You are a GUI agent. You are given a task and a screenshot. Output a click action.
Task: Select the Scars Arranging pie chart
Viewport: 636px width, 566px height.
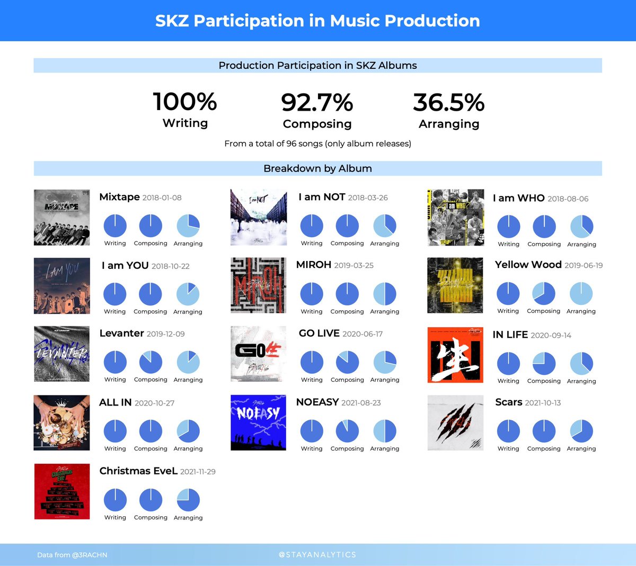pos(581,431)
